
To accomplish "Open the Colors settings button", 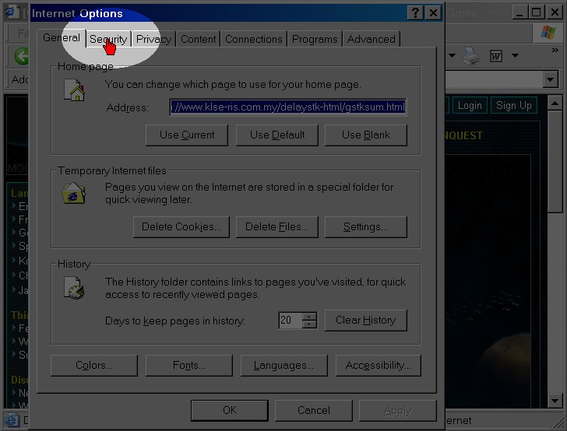I will pyautogui.click(x=94, y=365).
